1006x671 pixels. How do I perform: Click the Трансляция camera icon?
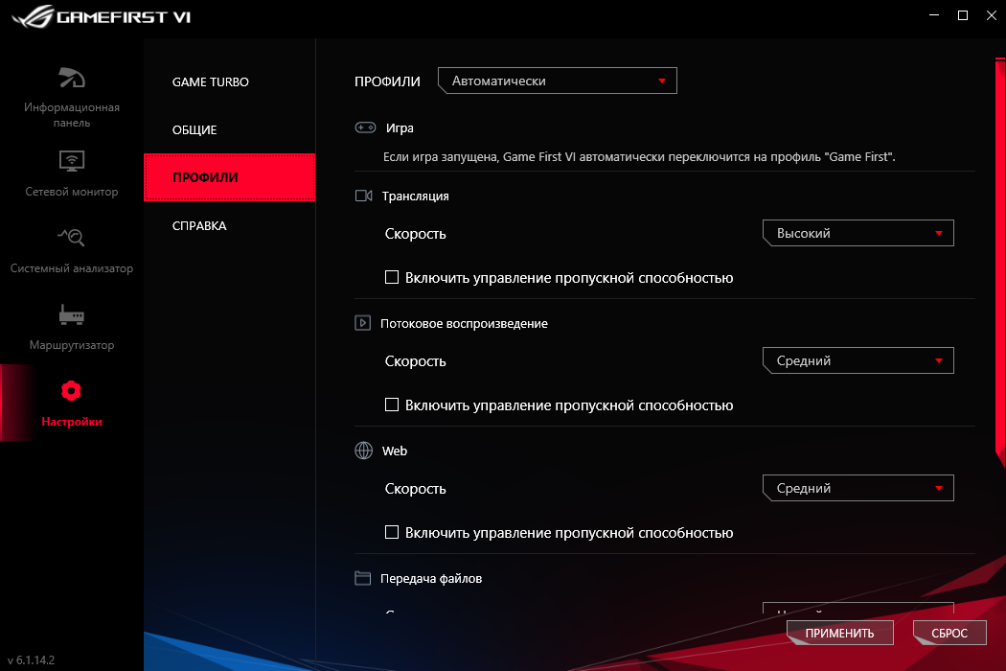click(x=362, y=196)
